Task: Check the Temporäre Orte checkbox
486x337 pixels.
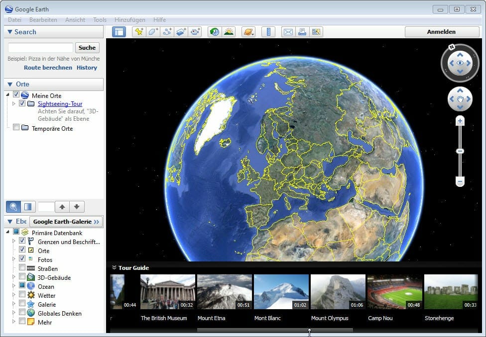Action: [16, 128]
